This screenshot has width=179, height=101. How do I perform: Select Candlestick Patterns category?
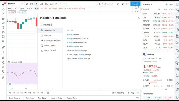(x=50, y=41)
